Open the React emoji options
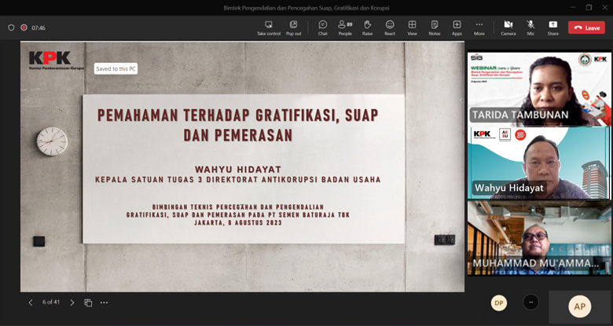613x326 pixels. (x=390, y=27)
